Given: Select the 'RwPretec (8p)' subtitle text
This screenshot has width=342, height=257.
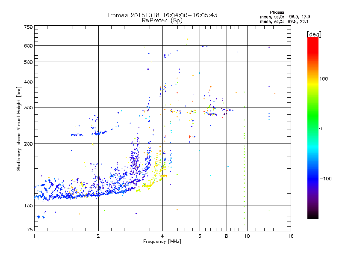Looking at the screenshot, I should click(162, 21).
